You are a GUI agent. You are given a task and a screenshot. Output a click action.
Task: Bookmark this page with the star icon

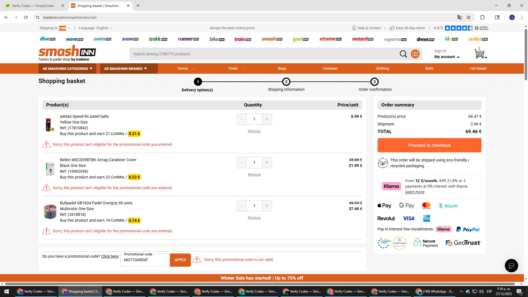[x=469, y=17]
